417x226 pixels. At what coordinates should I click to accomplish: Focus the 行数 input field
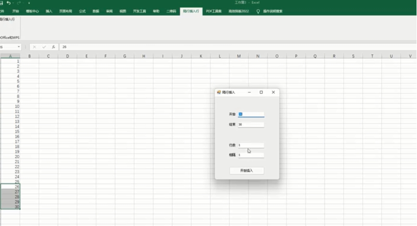click(x=251, y=145)
